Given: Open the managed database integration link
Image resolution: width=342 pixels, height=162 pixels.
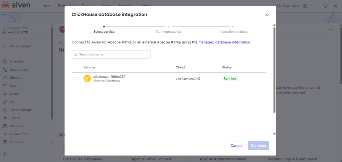Looking at the screenshot, I should pos(224,42).
